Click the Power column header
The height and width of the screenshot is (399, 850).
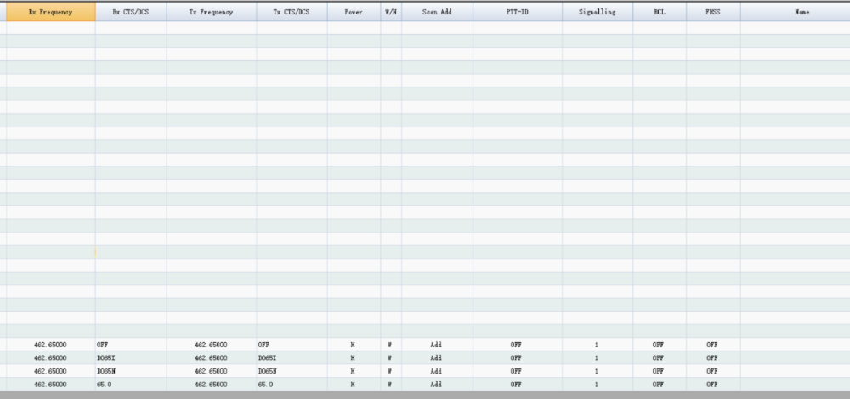[354, 13]
